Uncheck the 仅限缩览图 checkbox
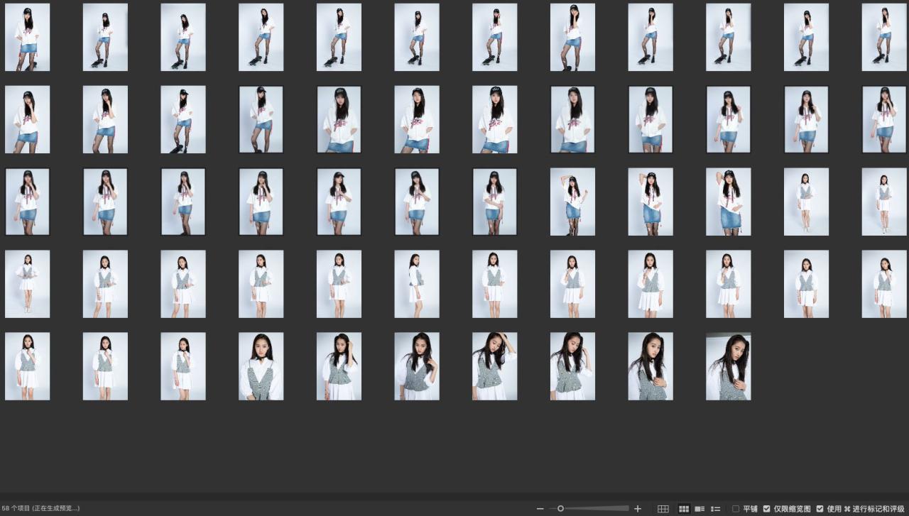 (766, 509)
